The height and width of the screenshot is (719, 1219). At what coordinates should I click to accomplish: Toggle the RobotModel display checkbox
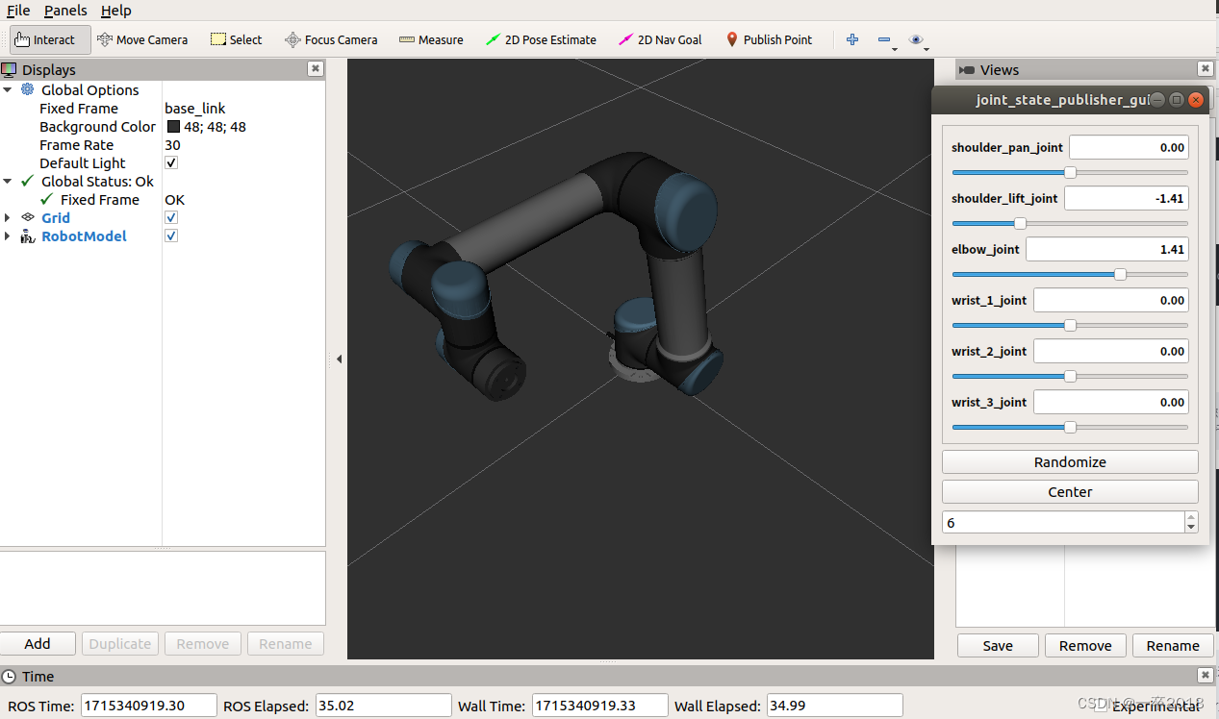171,236
